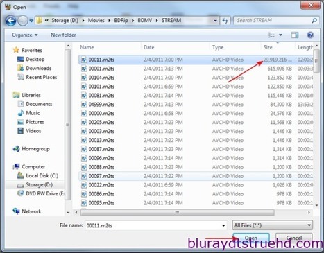
Task: Click the Forward navigation arrow
Action: [23, 21]
